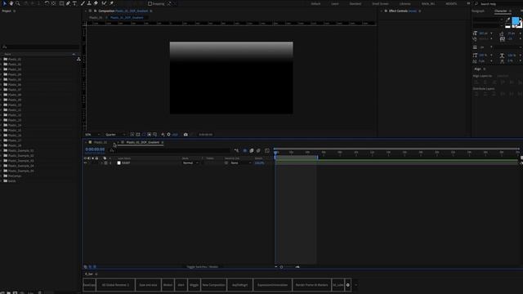Select the Roto Brush tool
This screenshot has height=294, width=523.
tap(104, 3)
